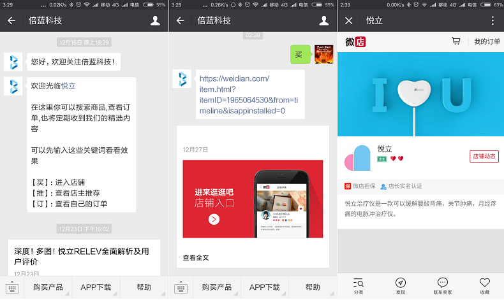Expand 购买产品 menu in middle chat
The image size is (504, 300).
coord(217,287)
